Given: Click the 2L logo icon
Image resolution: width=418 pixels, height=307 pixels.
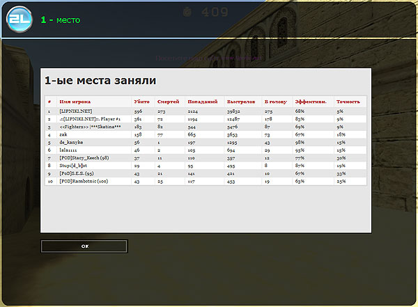Looking at the screenshot, I should [18, 19].
